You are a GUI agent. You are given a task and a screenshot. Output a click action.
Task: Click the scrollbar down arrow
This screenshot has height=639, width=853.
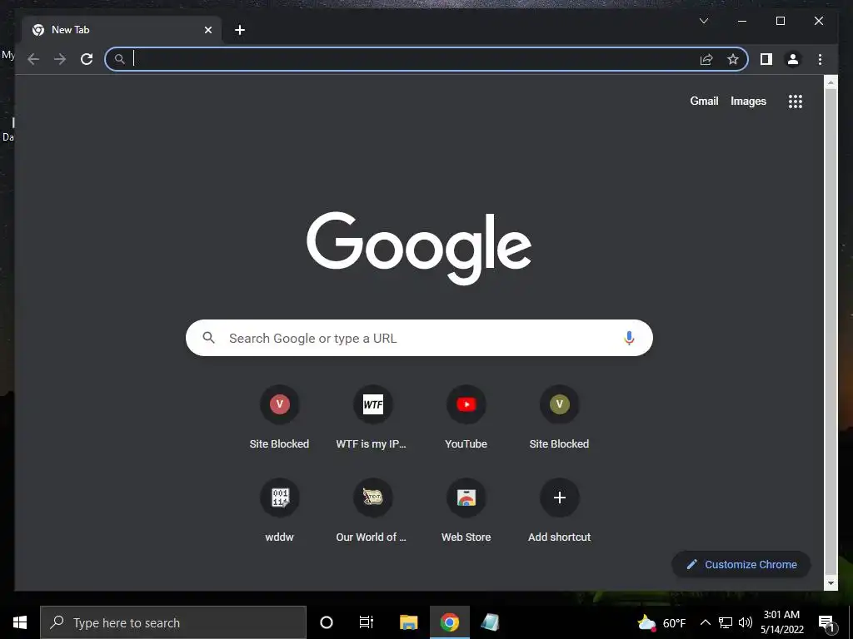click(831, 583)
